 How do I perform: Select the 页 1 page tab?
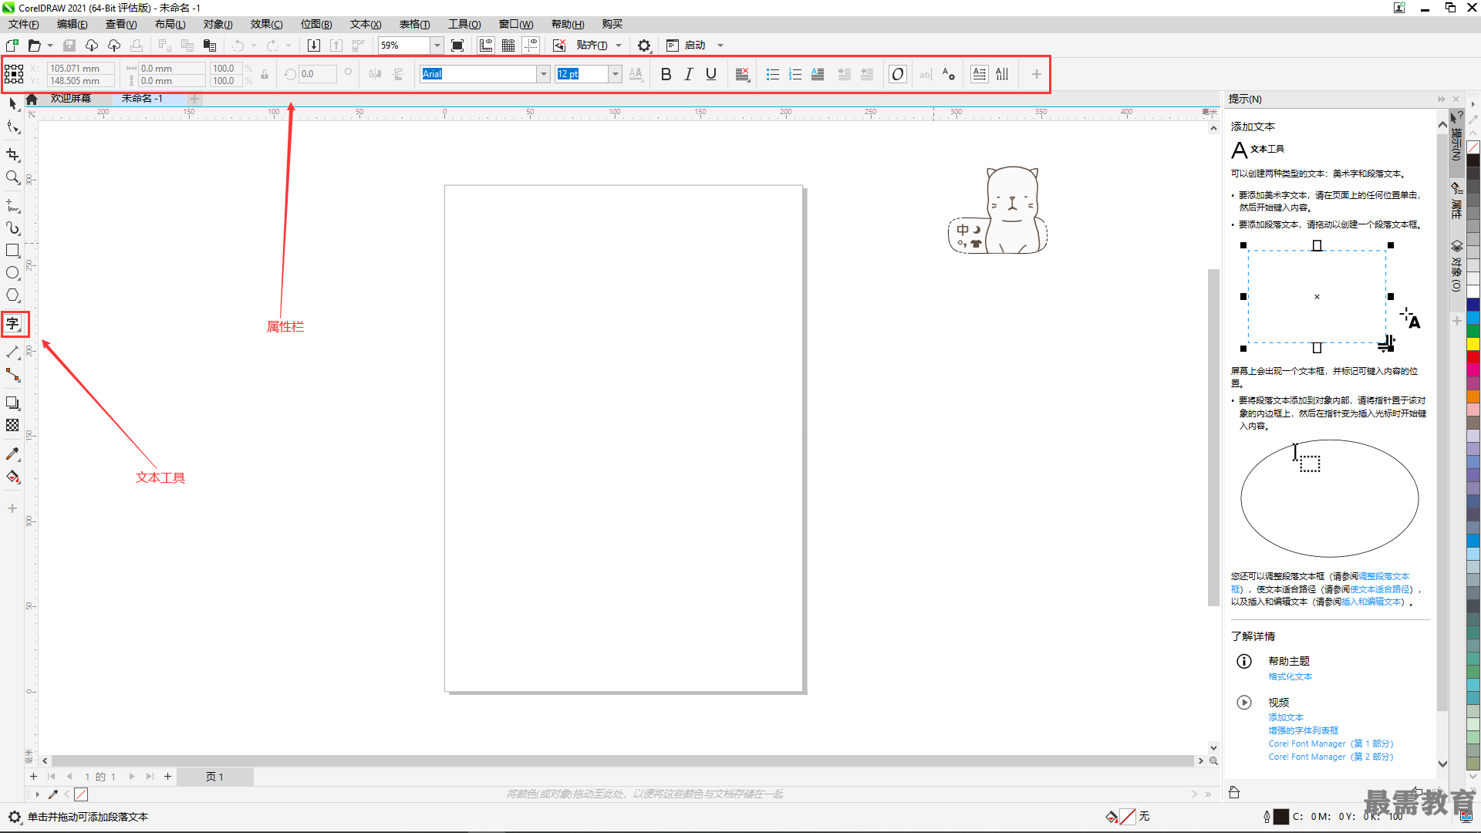pyautogui.click(x=214, y=777)
